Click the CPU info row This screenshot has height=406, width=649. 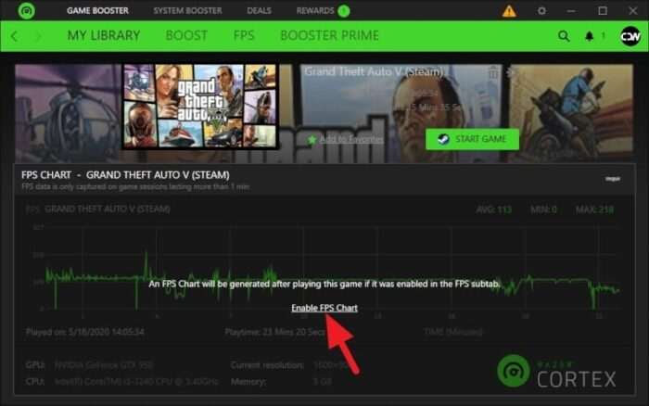[x=122, y=382]
